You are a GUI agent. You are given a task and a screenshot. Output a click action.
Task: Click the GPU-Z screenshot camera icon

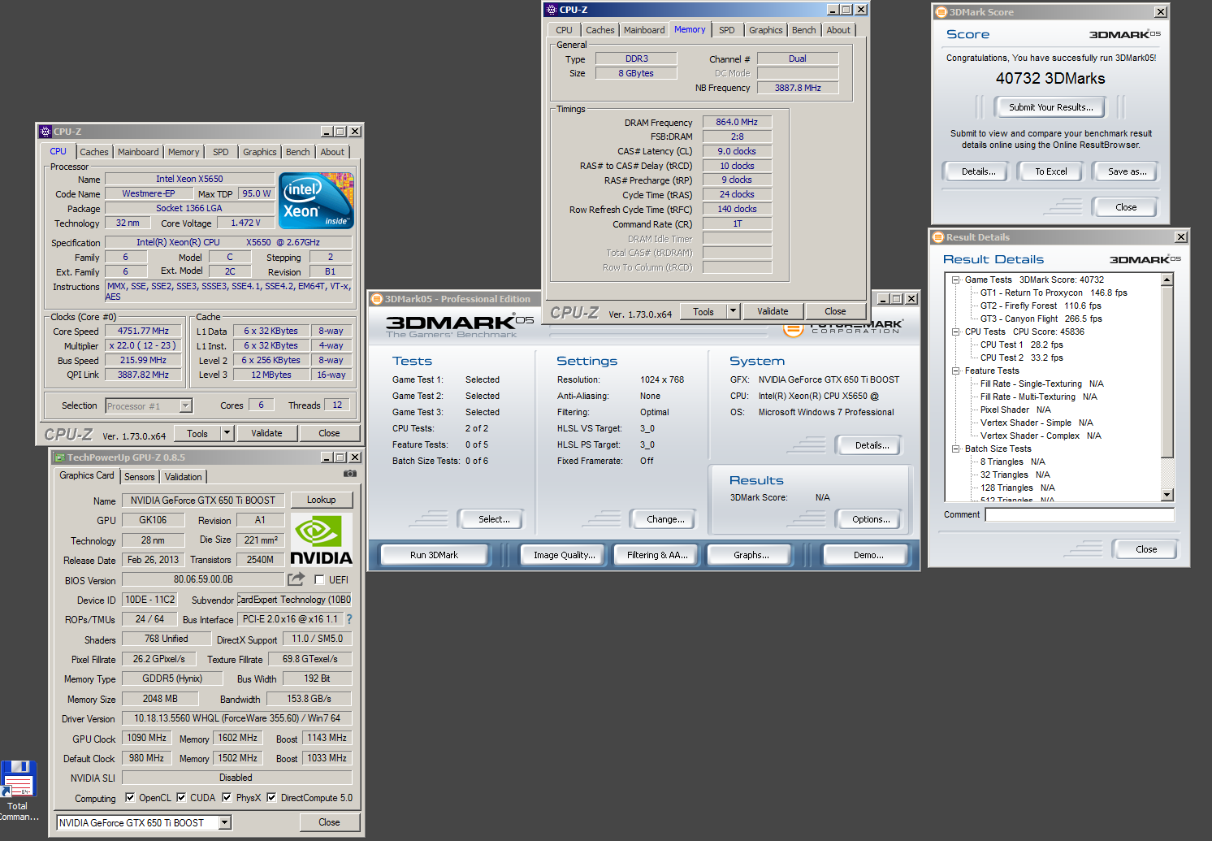[349, 473]
